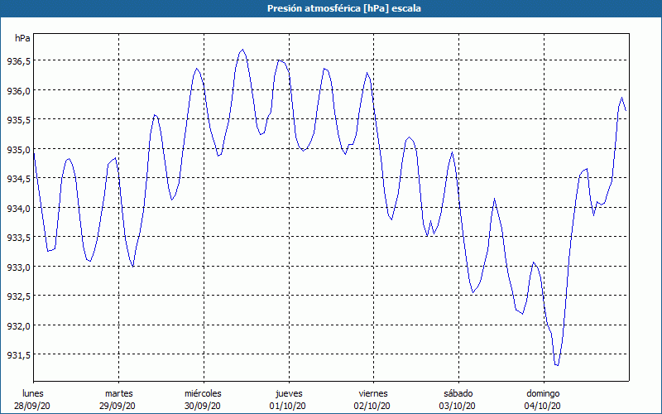Click the date 30/09/20
662x414 pixels.
[203, 406]
